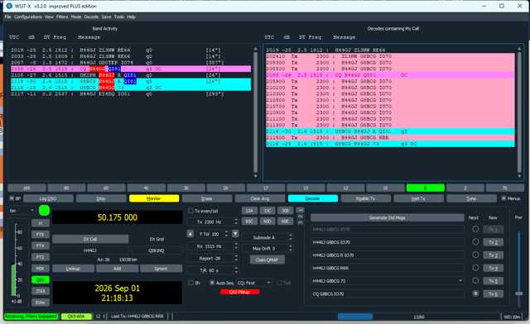Click the Submode A spinbox
530x324 pixels.
click(267, 237)
